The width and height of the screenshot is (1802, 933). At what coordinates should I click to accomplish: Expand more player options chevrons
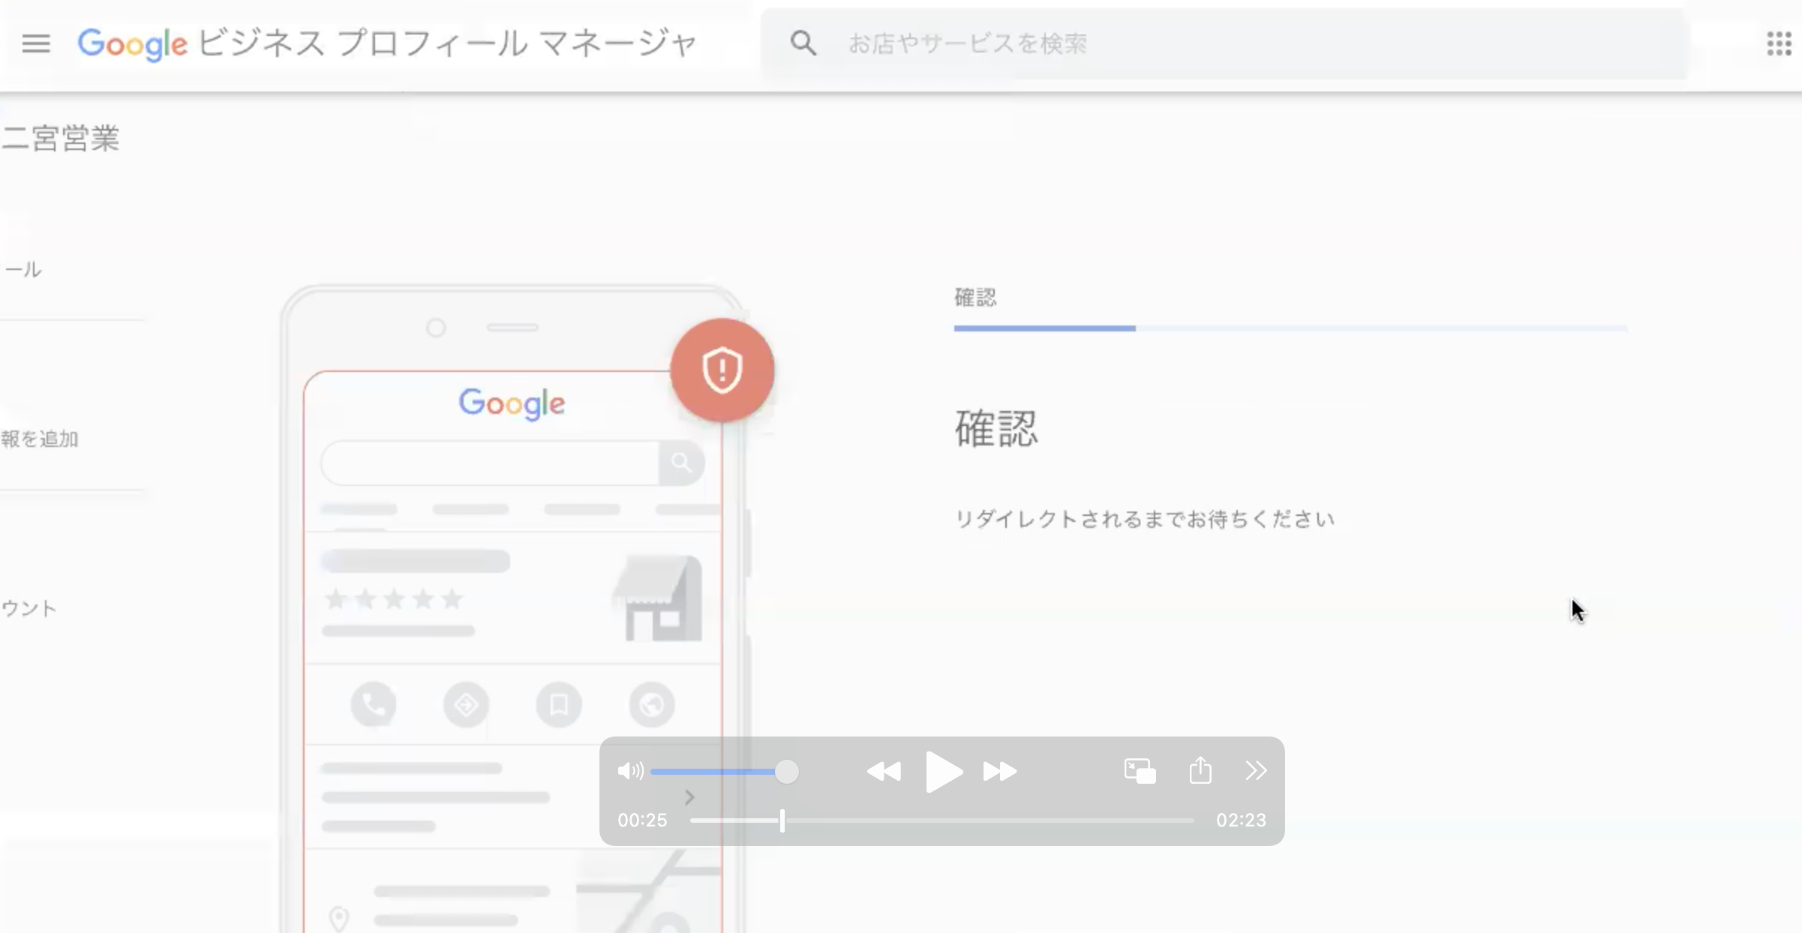click(x=1256, y=771)
